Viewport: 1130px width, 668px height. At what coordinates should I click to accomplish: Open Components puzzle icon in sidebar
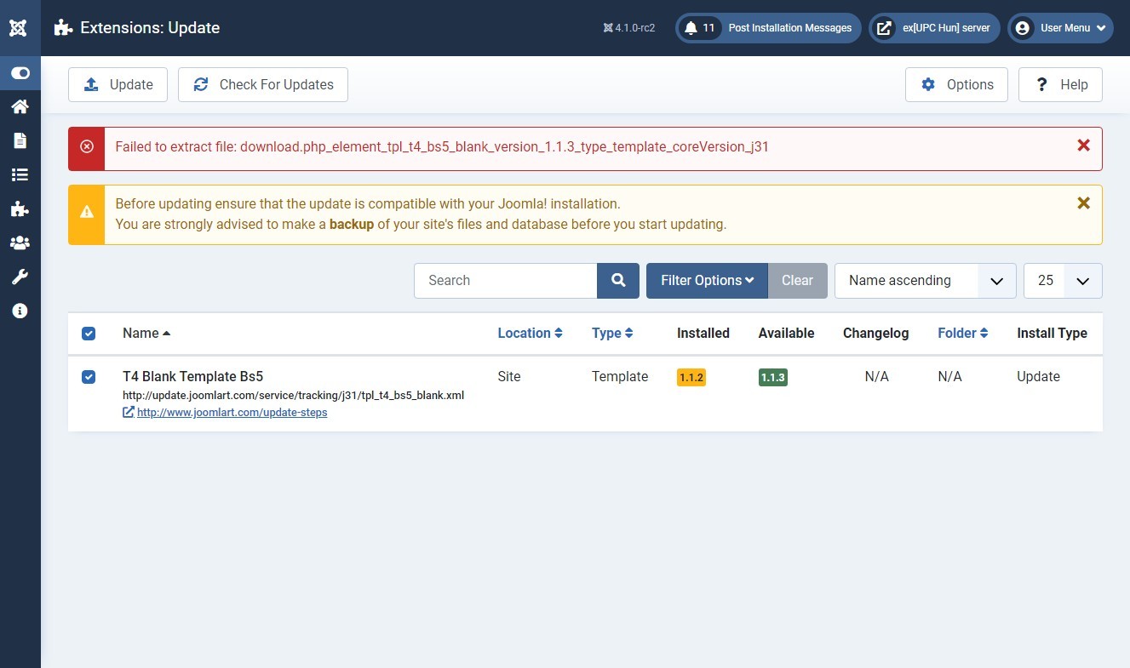[20, 208]
